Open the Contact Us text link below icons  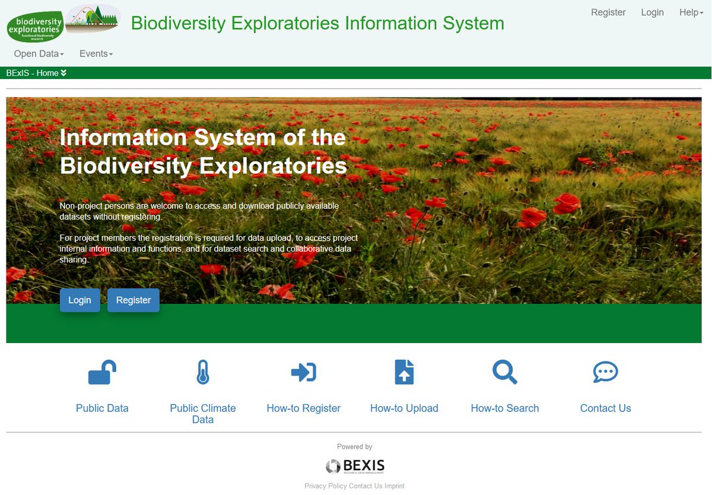(x=606, y=408)
